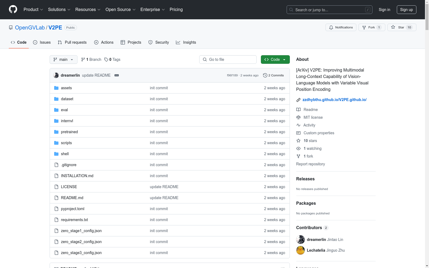The width and height of the screenshot is (429, 268).
Task: Switch to the Issues tab
Action: (x=42, y=42)
